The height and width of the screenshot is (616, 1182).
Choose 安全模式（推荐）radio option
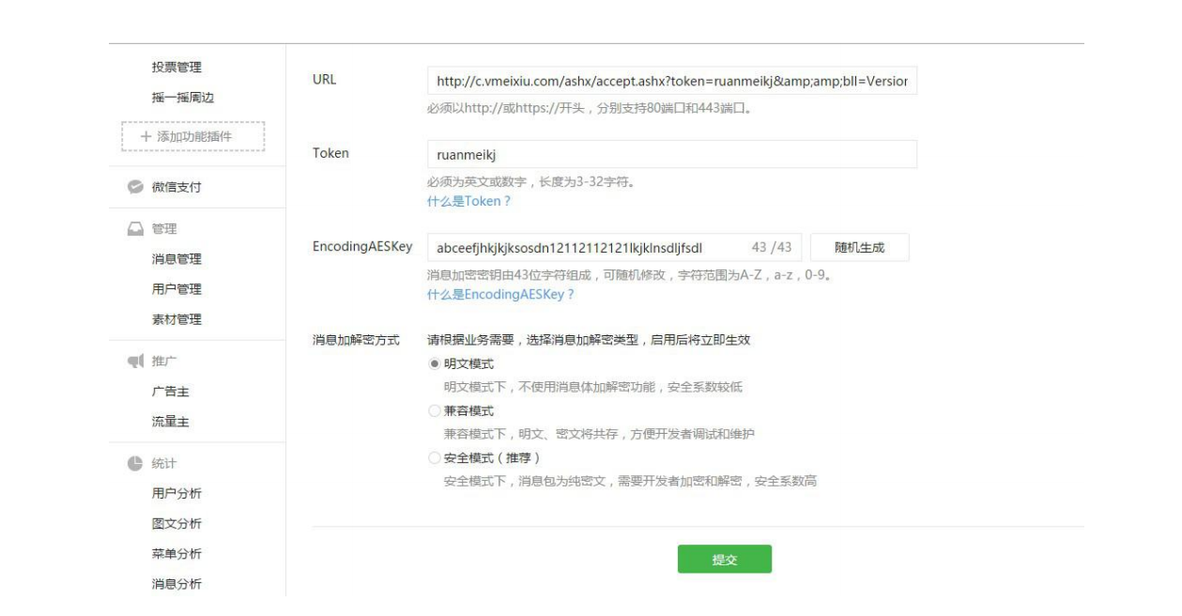433,458
